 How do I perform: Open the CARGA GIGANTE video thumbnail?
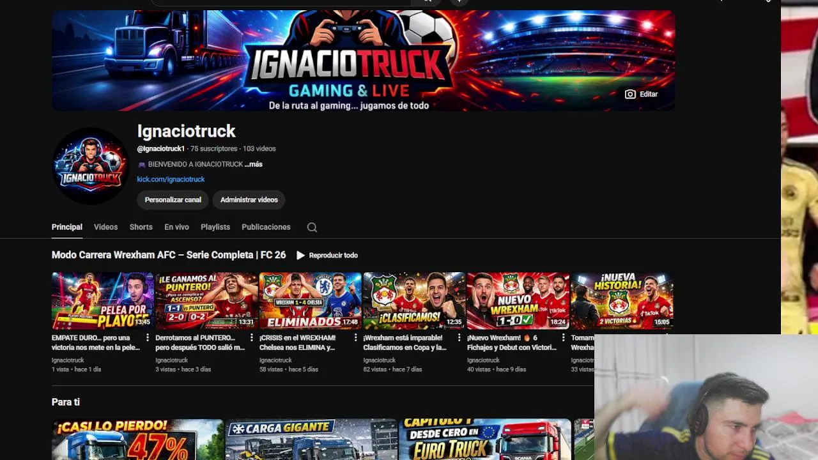tap(311, 440)
